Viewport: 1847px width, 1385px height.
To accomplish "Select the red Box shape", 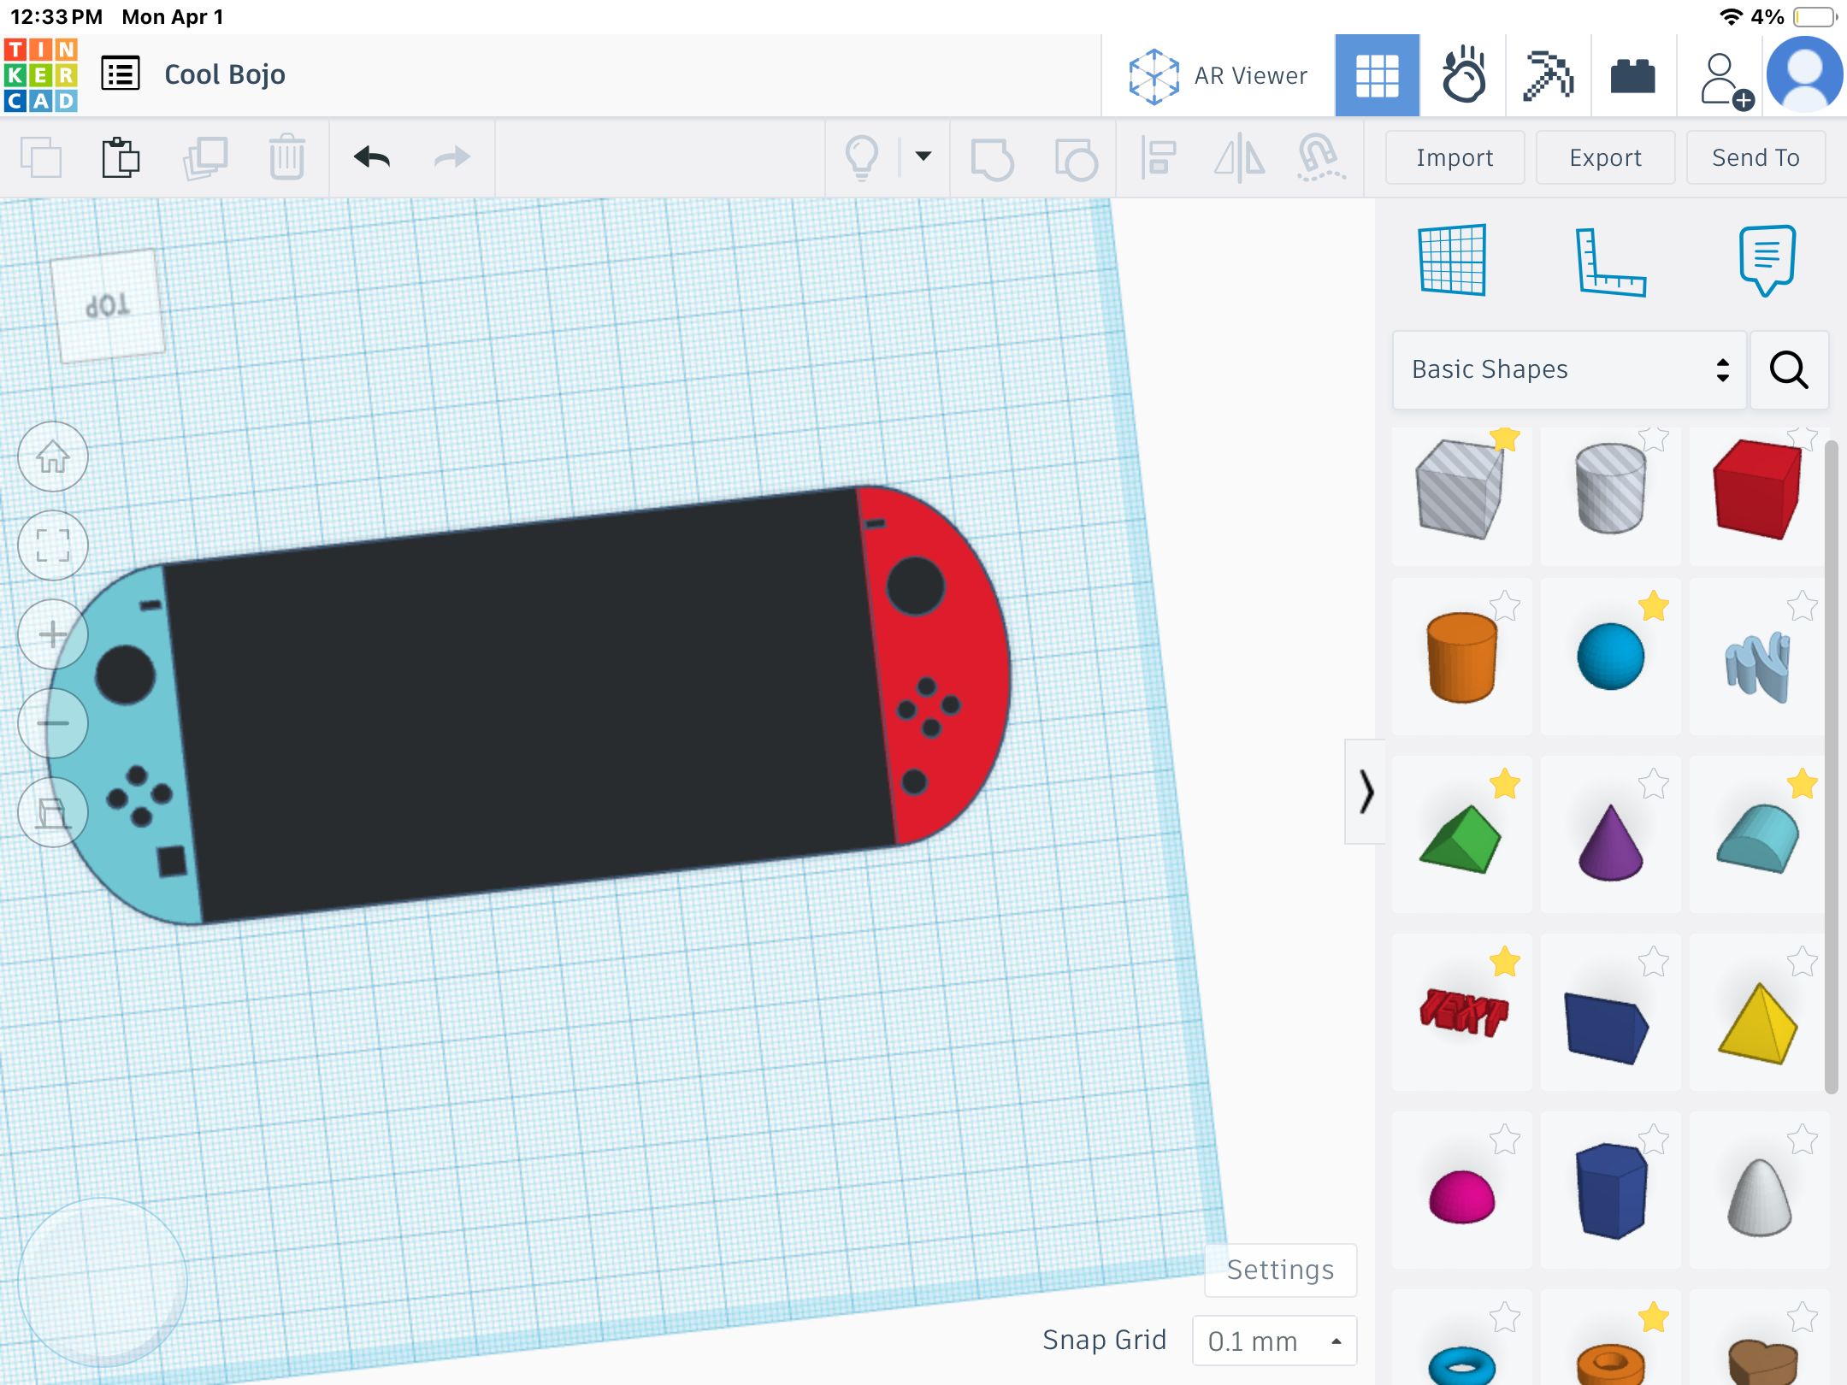I will click(x=1757, y=489).
